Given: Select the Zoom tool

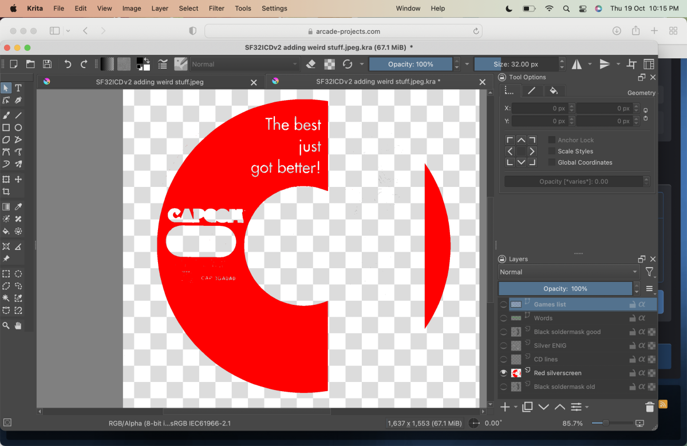Looking at the screenshot, I should click(x=6, y=325).
